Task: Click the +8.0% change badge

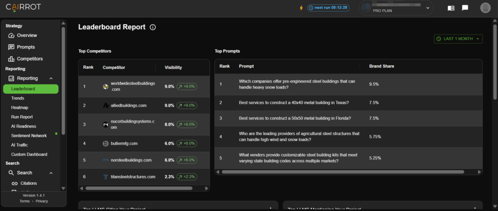Action: click(x=187, y=124)
